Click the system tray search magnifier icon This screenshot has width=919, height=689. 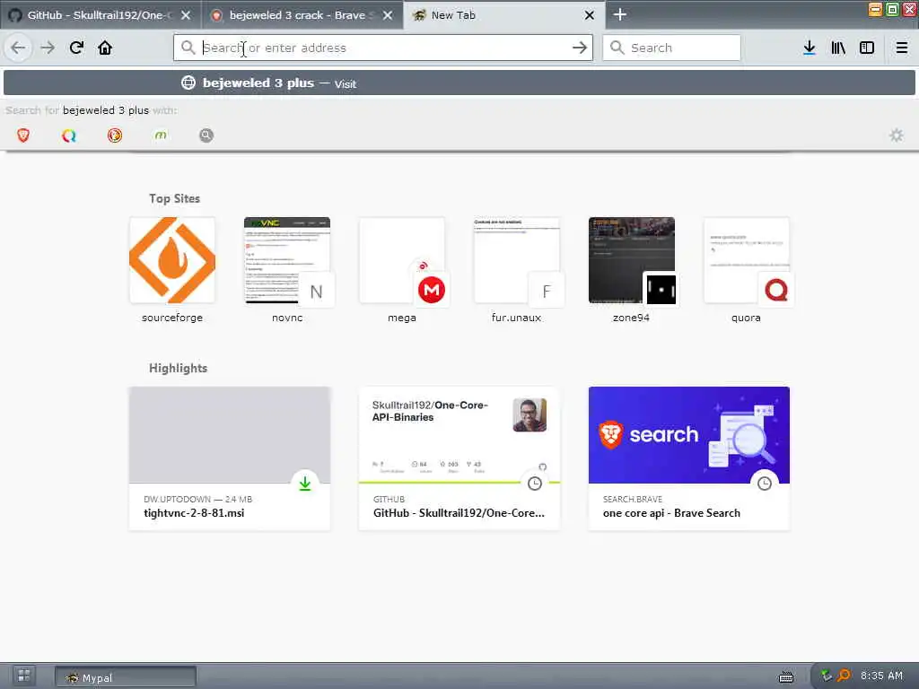click(844, 676)
